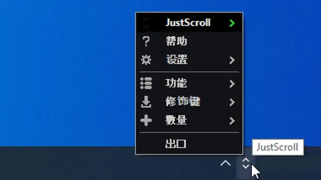Viewport: 321px width, 180px height.
Task: Click the JustScroll tray icon in taskbar
Action: [246, 163]
